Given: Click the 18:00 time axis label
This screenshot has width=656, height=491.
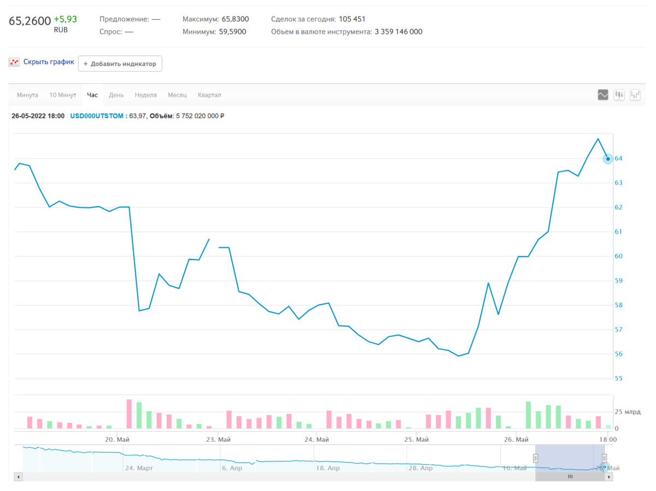Looking at the screenshot, I should pyautogui.click(x=608, y=439).
